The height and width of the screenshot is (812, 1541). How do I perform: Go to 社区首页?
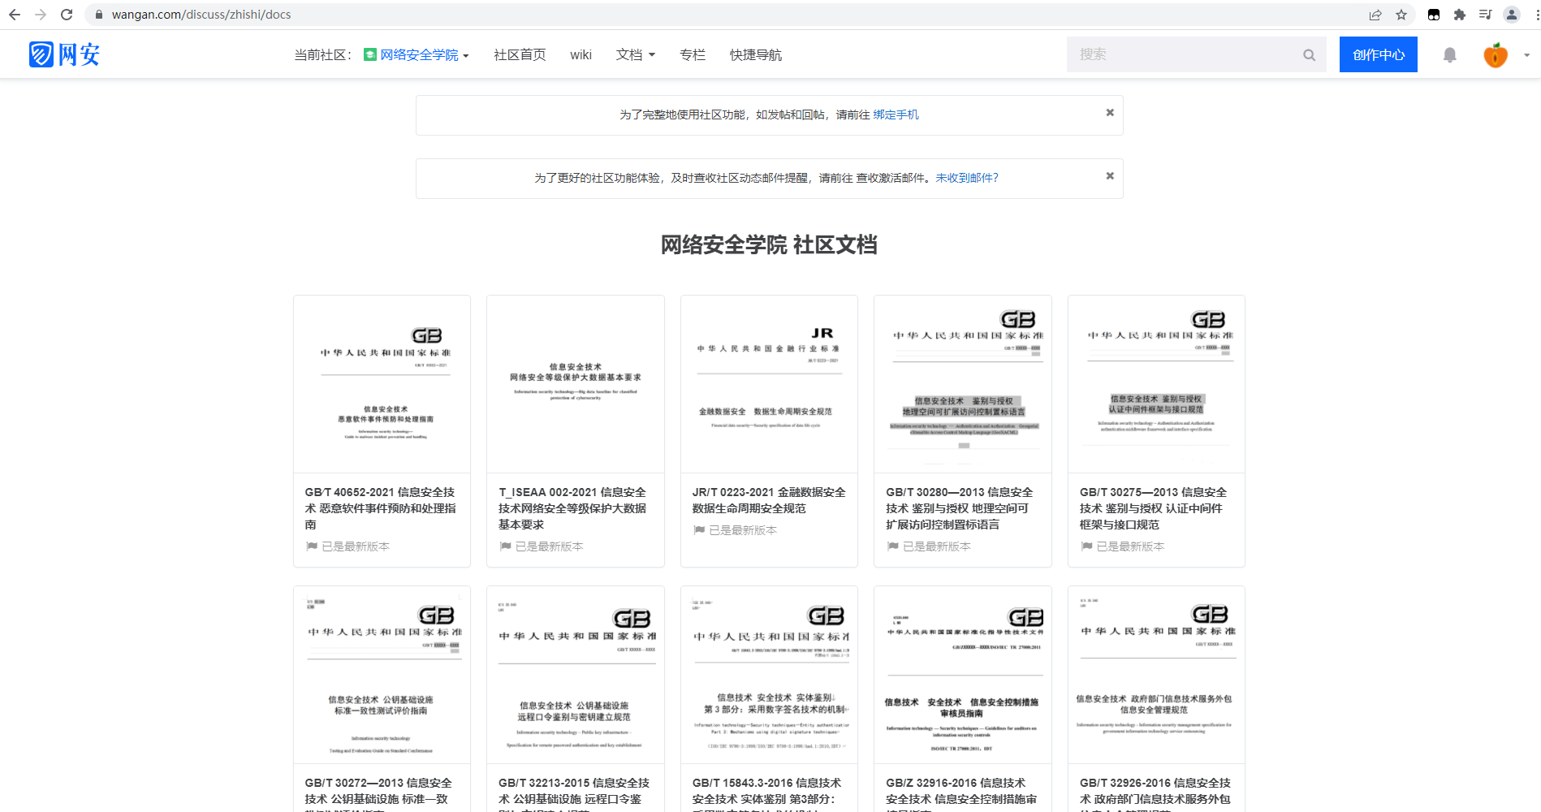click(x=520, y=54)
